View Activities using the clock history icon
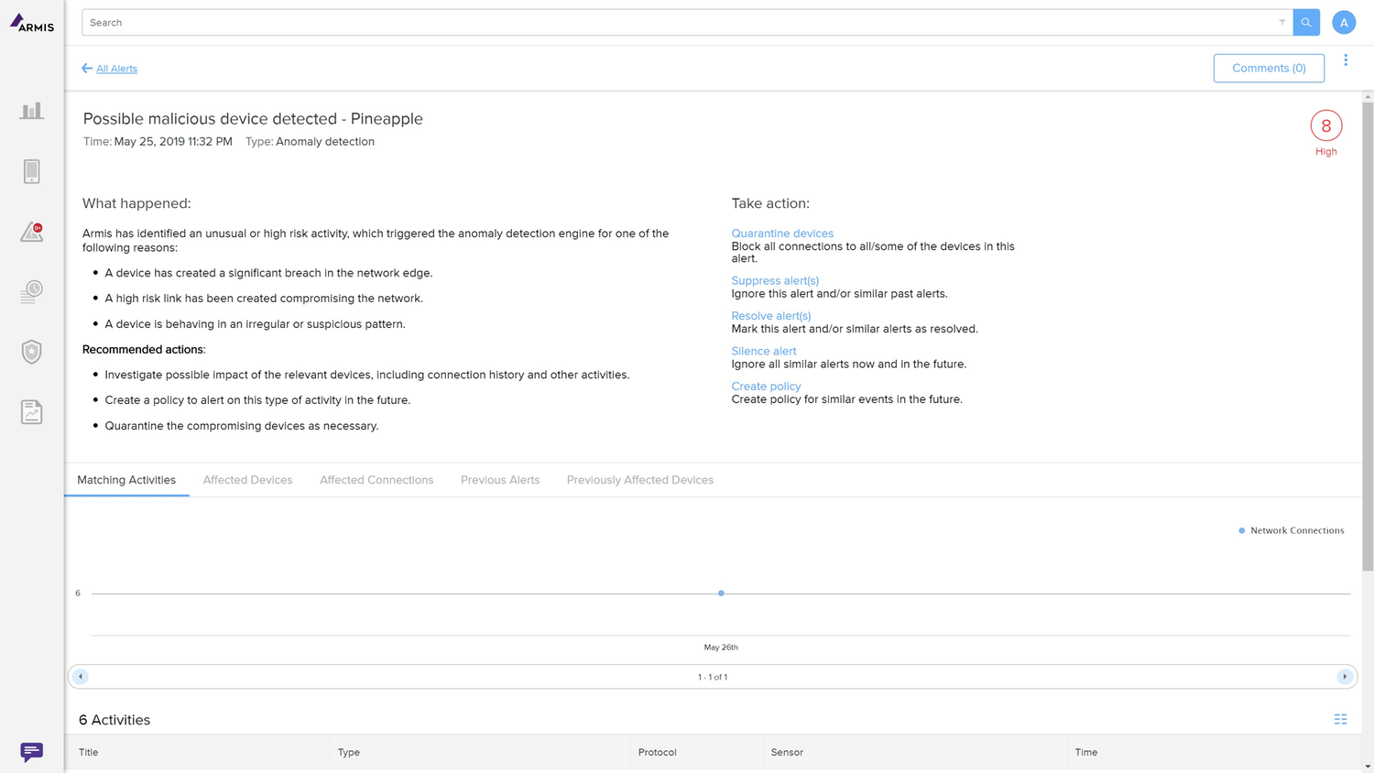Screen dimensions: 1374x773 pos(31,291)
